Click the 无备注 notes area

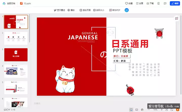pyautogui.click(x=37, y=103)
